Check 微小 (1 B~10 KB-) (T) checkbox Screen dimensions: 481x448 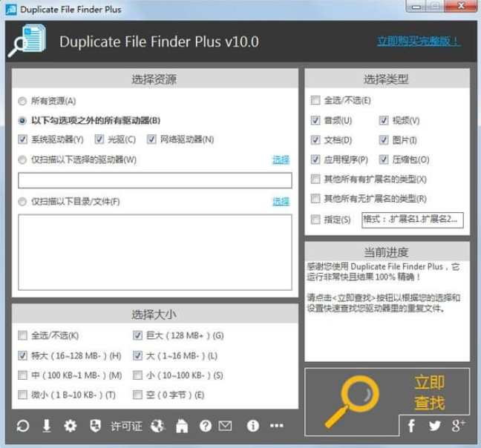coord(22,395)
